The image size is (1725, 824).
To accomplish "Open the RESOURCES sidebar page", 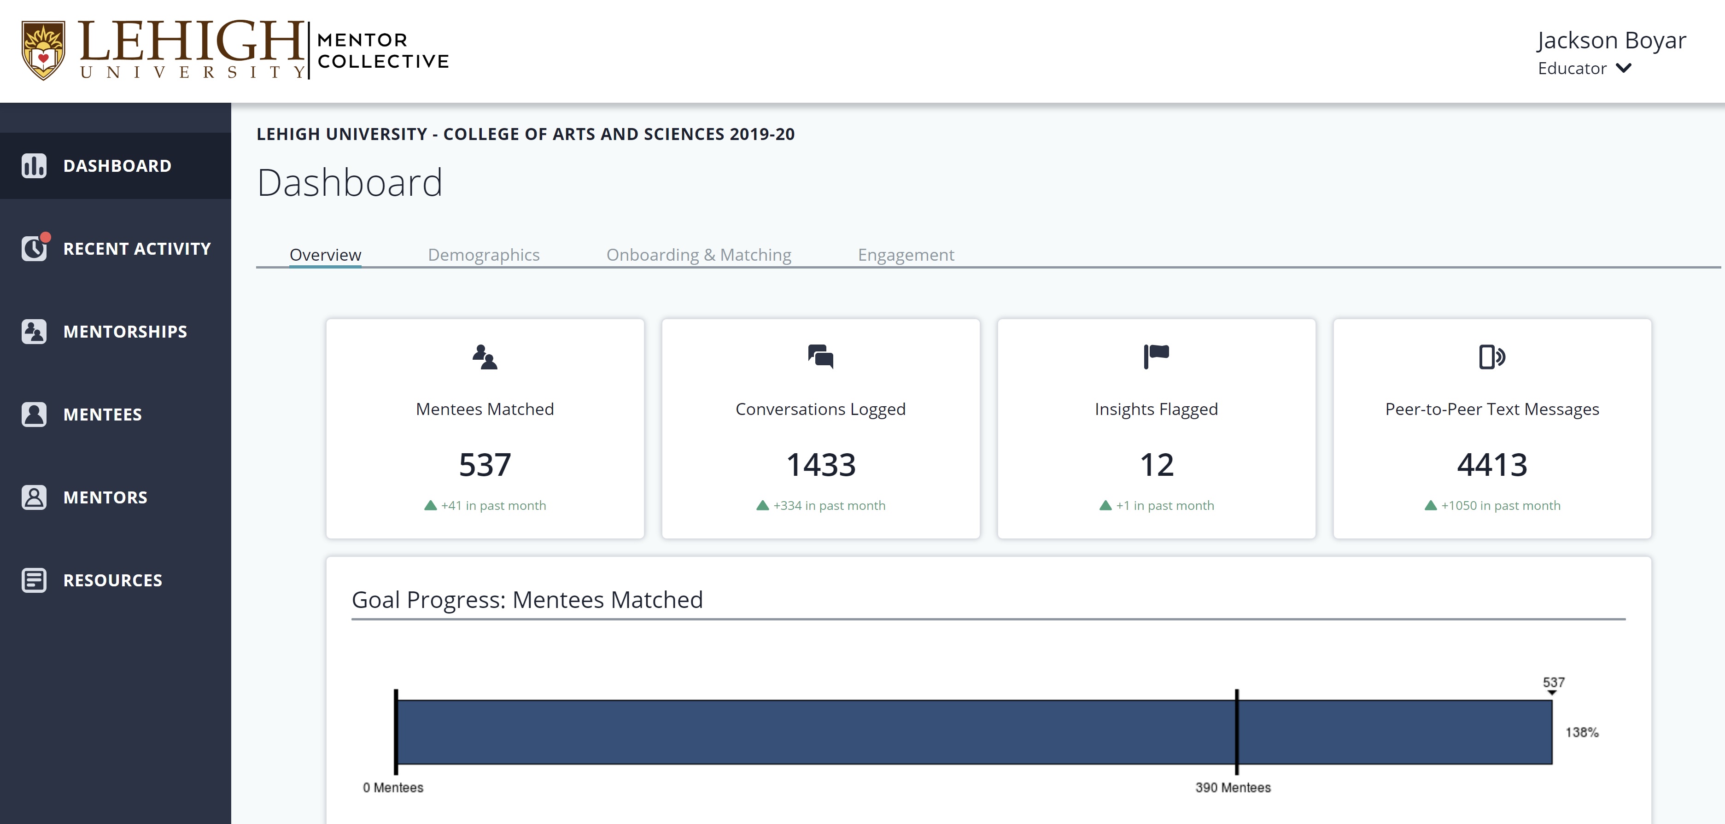I will tap(115, 580).
